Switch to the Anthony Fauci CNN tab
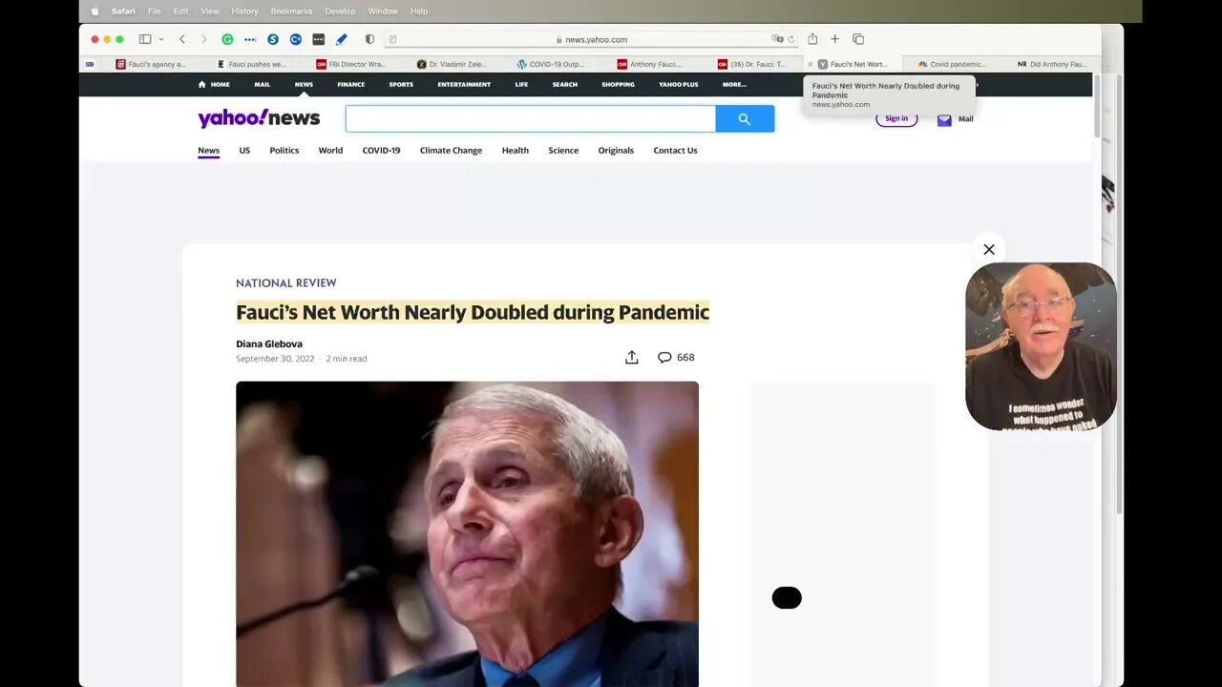Viewport: 1222px width, 687px height. pos(651,64)
